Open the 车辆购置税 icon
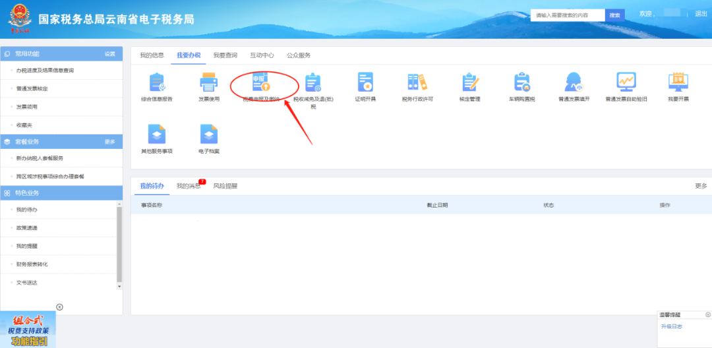 (x=521, y=82)
